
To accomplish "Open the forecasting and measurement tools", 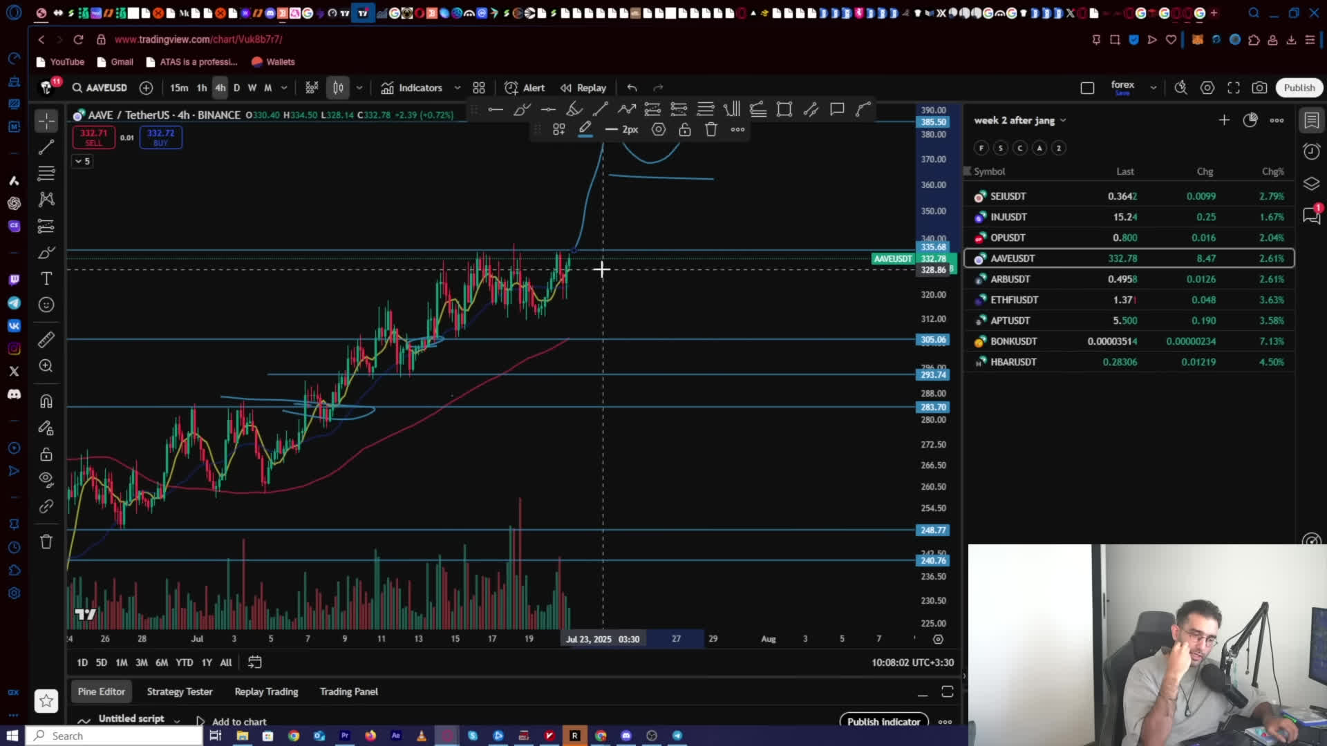I will coord(46,226).
